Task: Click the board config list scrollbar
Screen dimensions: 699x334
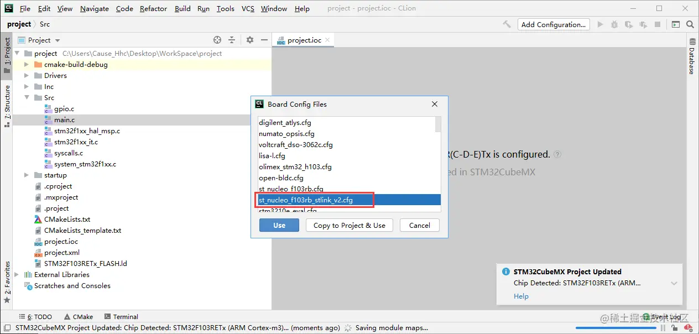Action: coord(438,124)
